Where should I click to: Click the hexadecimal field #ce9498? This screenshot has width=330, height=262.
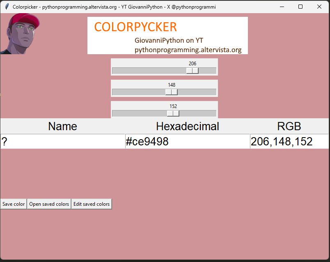click(x=188, y=141)
